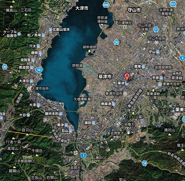Click the route 11 road shield
The width and height of the screenshot is (185, 181).
point(156,30)
